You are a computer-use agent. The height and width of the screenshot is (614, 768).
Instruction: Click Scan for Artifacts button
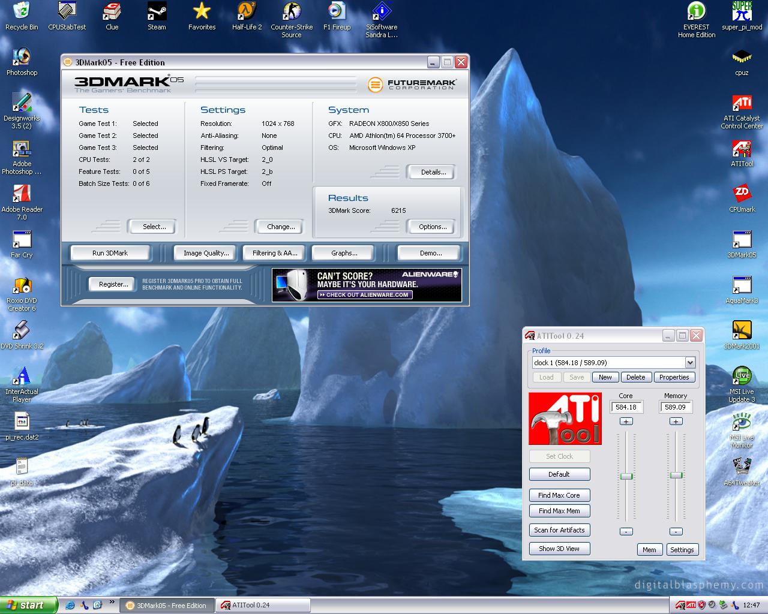(x=559, y=530)
